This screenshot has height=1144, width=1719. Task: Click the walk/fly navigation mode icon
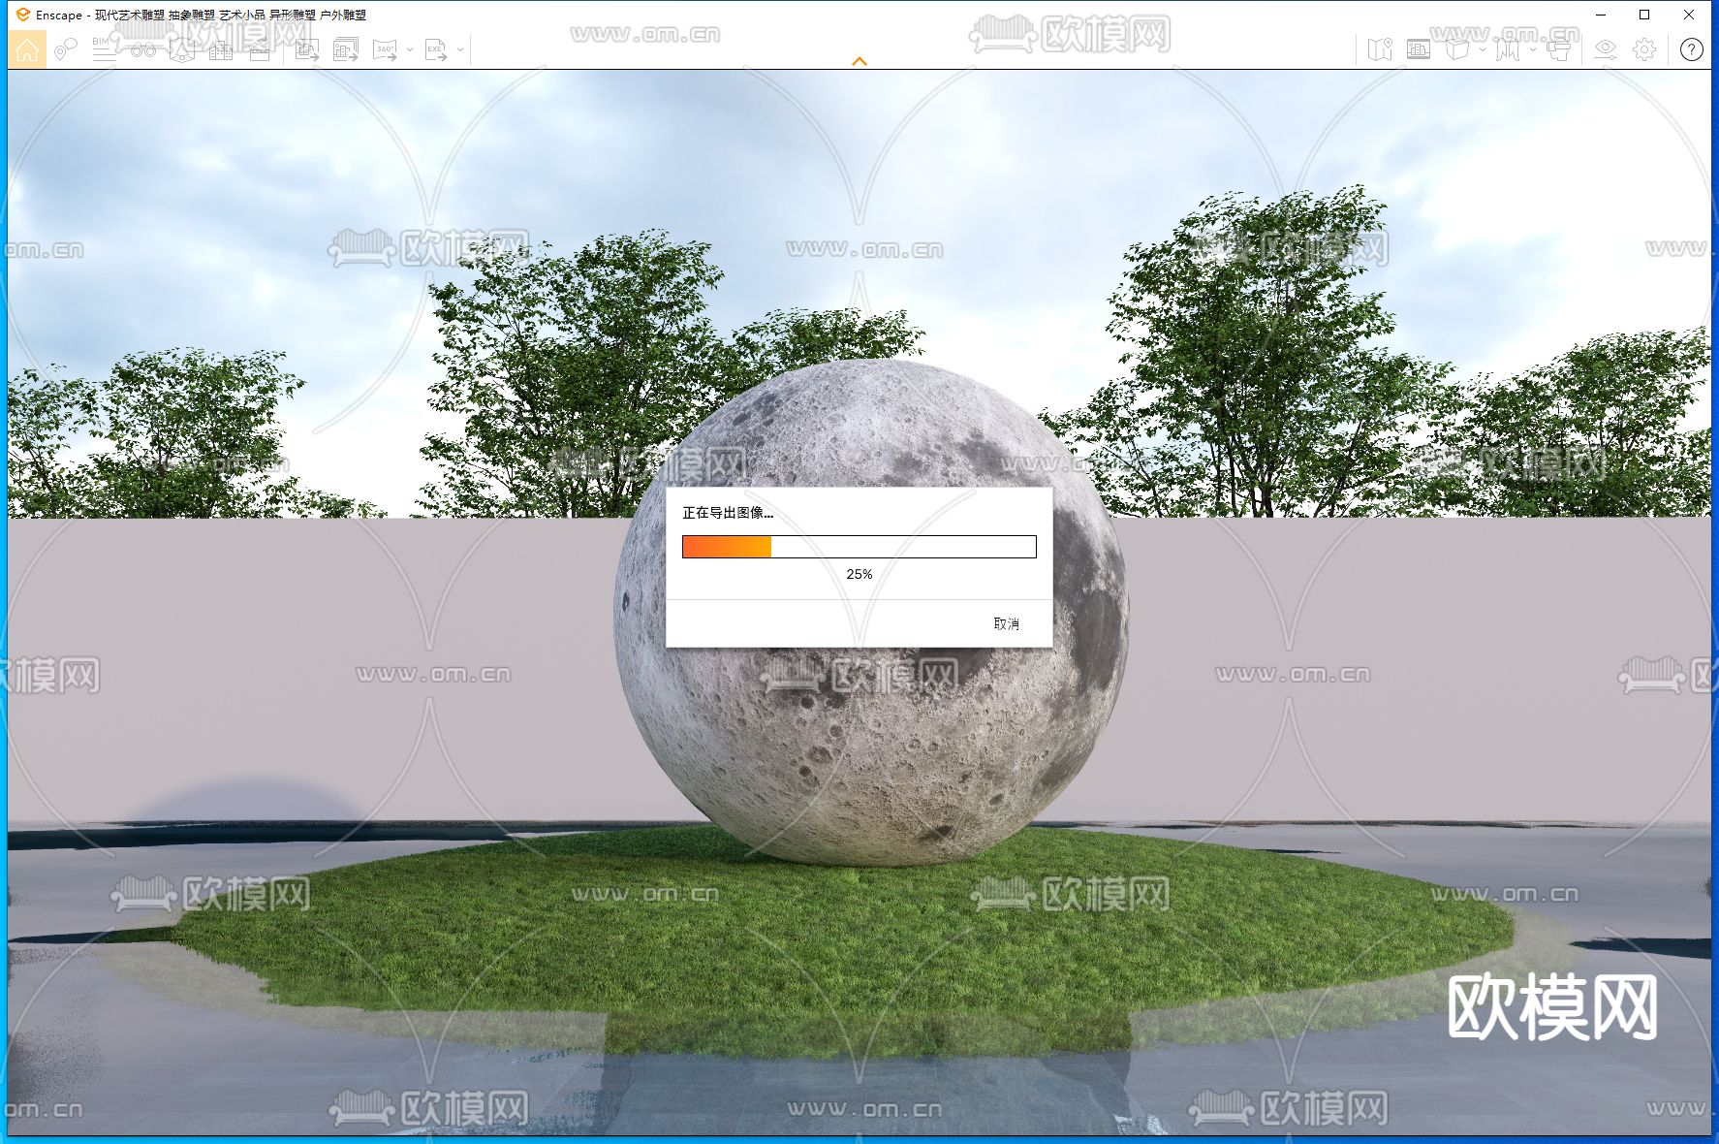pos(1508,49)
